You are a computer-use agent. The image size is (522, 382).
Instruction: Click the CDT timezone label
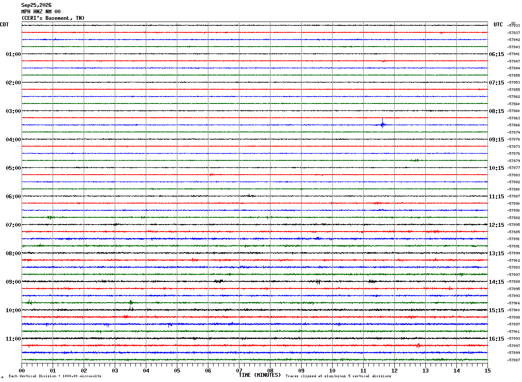[4, 25]
